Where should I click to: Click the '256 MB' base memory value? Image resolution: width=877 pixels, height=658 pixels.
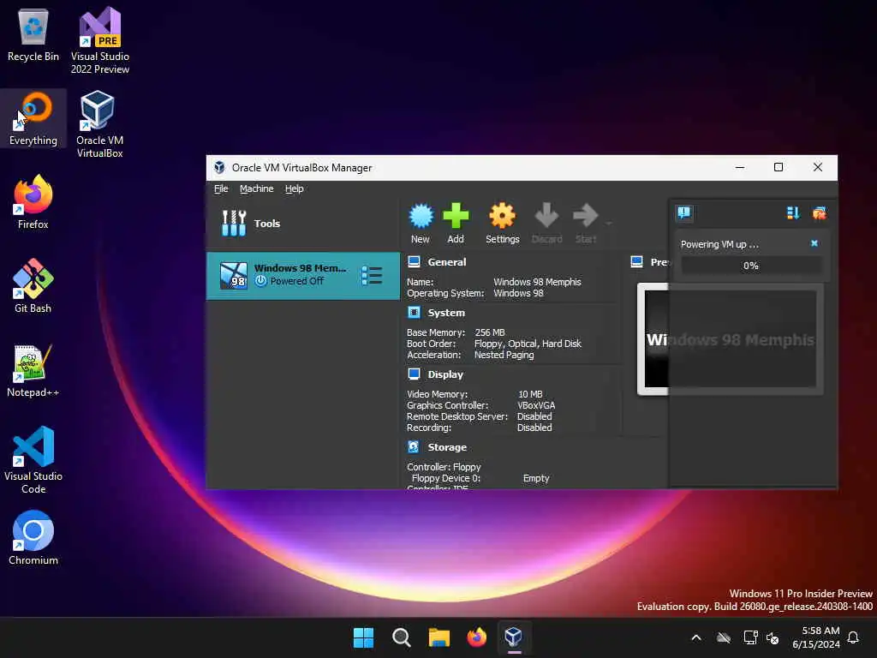coord(489,332)
